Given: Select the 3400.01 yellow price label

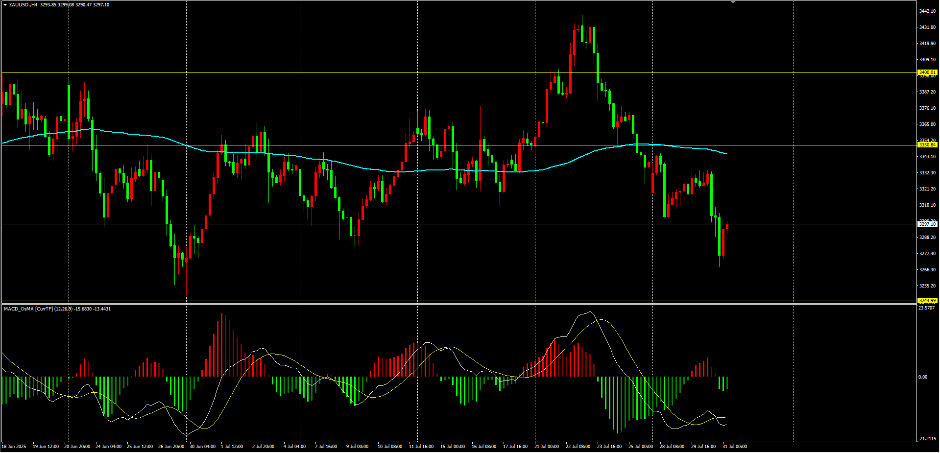Looking at the screenshot, I should [927, 72].
